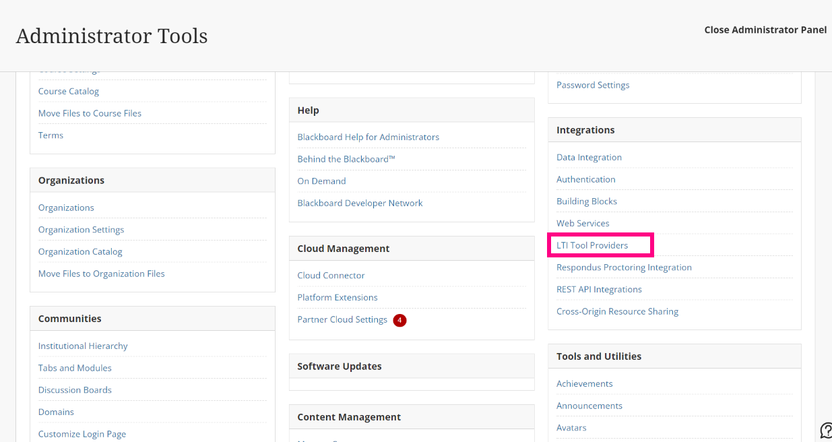Viewport: 832px width, 442px height.
Task: Open Data Integration
Action: pos(589,157)
